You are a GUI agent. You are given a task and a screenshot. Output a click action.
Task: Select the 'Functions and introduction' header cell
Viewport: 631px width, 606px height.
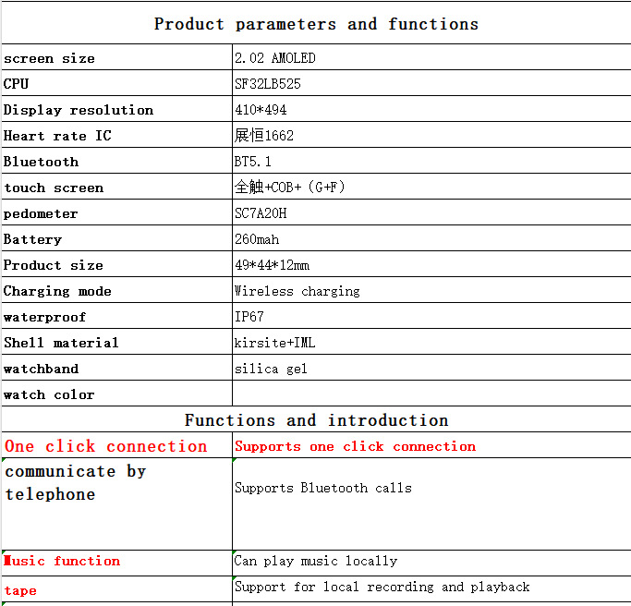[316, 420]
